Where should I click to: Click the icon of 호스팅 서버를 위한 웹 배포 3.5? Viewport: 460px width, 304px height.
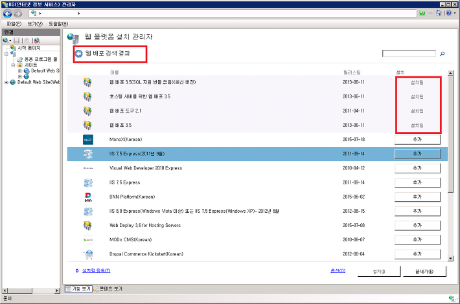[87, 96]
